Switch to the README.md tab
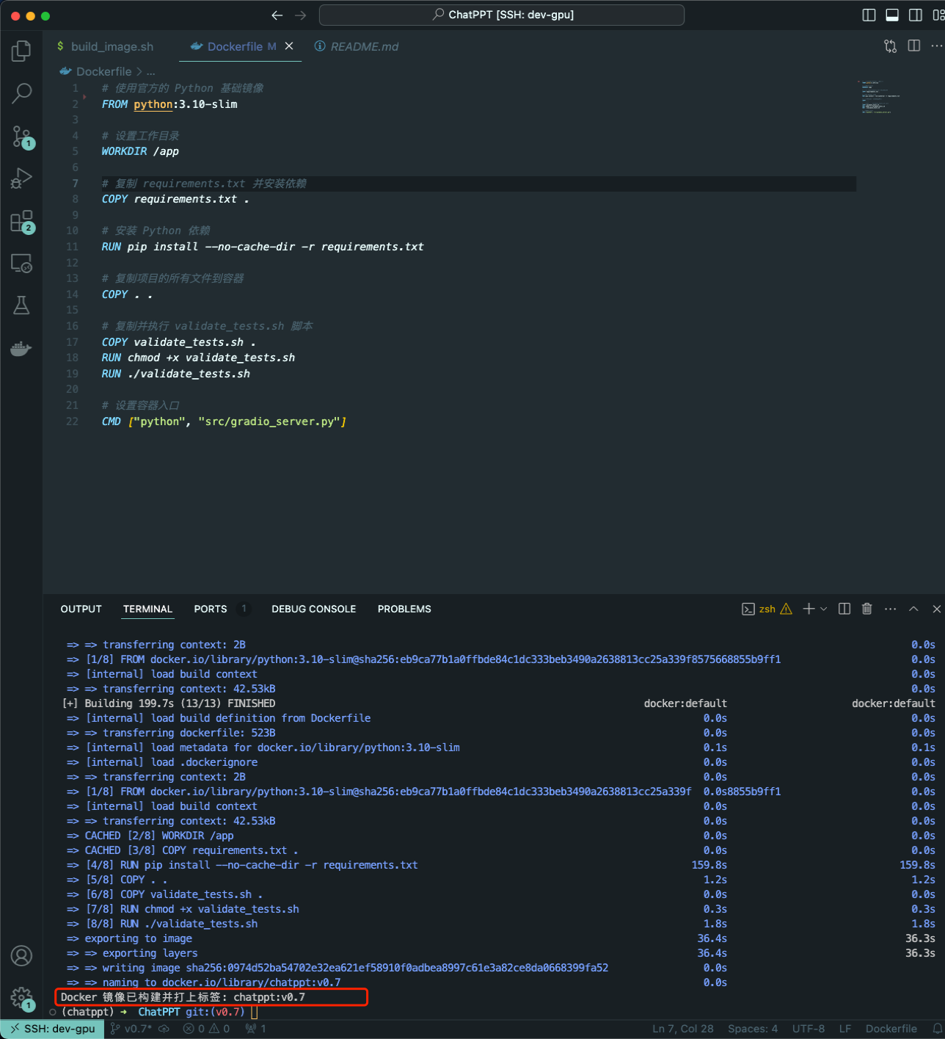 (357, 46)
